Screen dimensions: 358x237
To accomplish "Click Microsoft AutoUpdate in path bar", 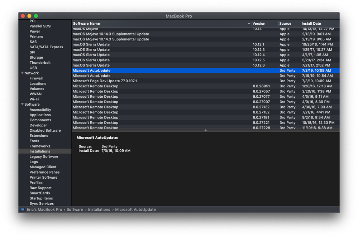I will click(x=135, y=209).
